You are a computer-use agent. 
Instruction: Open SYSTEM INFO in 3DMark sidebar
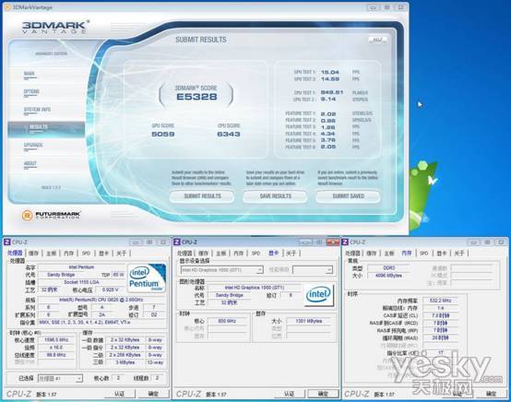point(37,110)
